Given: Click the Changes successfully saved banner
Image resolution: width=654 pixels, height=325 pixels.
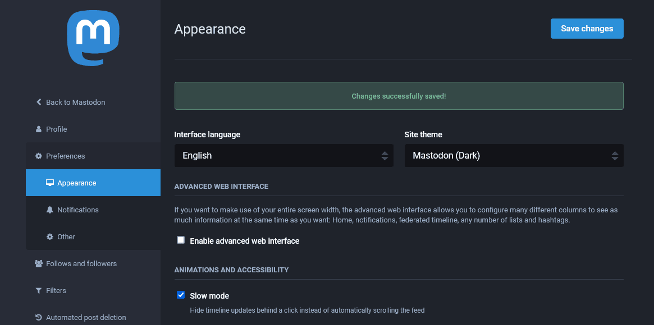Looking at the screenshot, I should click(x=399, y=96).
